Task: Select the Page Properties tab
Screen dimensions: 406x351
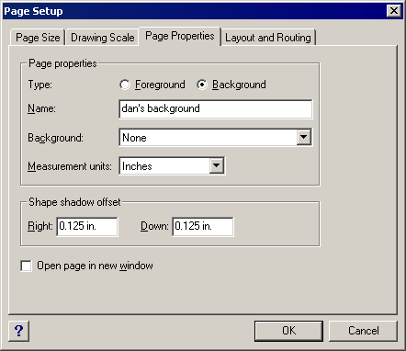Action: 180,36
